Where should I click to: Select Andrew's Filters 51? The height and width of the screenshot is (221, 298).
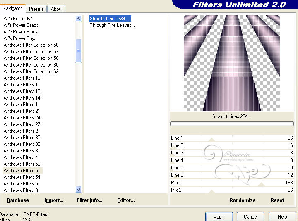click(23, 171)
